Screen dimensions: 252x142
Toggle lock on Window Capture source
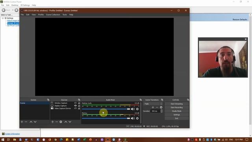79,103
